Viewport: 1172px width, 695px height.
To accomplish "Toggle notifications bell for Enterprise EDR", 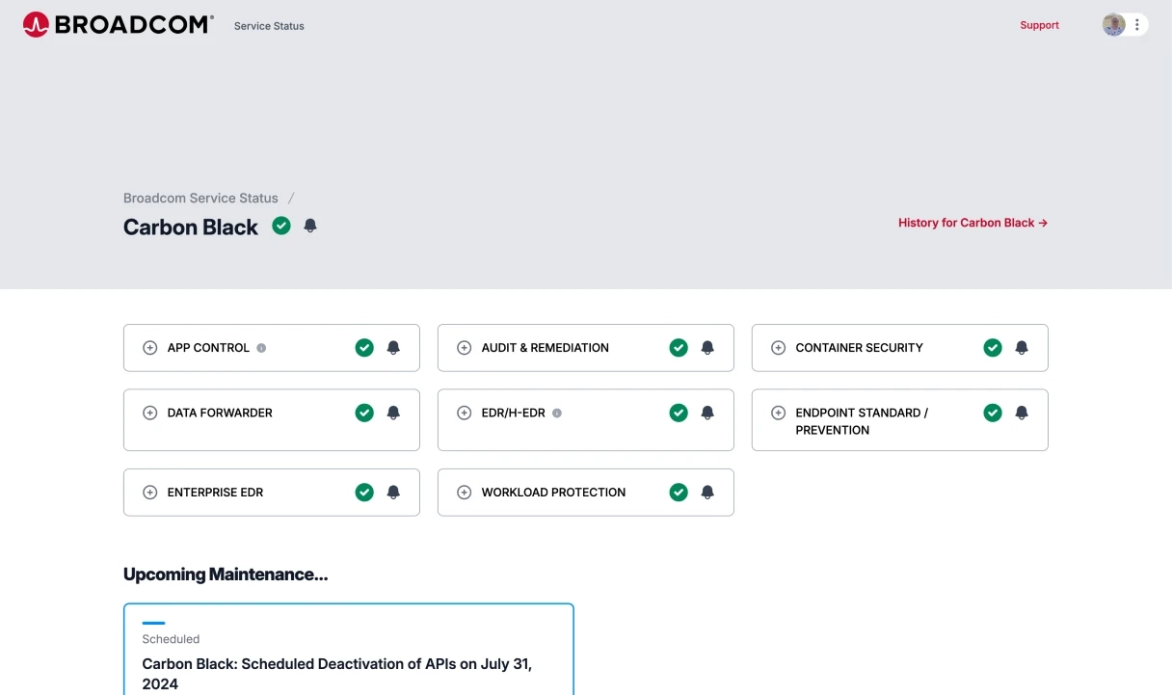I will tap(393, 493).
